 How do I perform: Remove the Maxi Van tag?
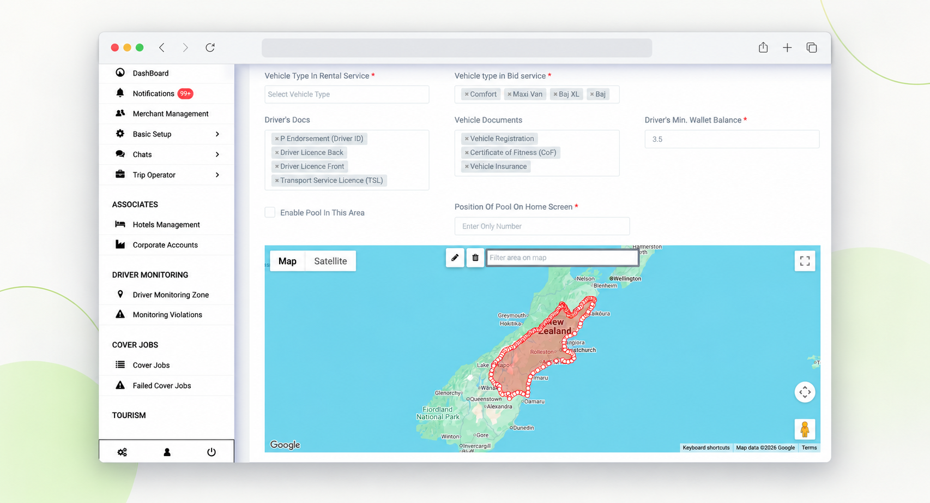(x=509, y=94)
